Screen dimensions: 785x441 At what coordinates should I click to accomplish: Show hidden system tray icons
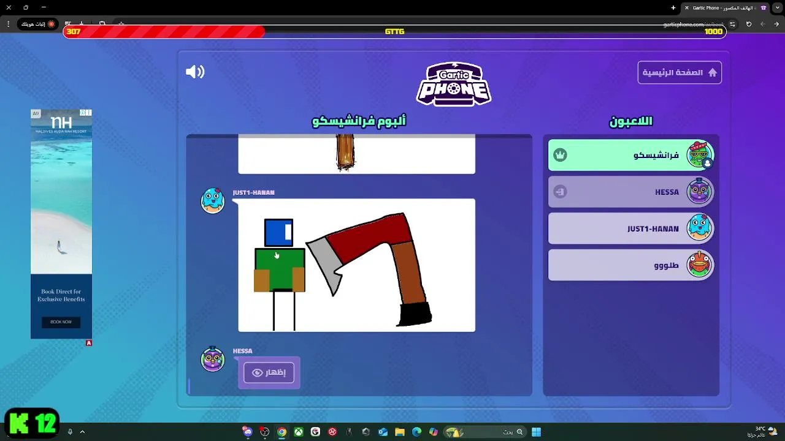[82, 432]
